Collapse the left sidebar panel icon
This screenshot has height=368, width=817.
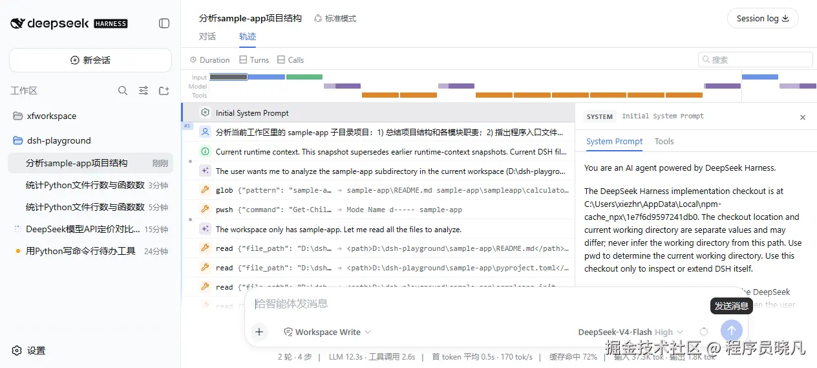click(164, 23)
